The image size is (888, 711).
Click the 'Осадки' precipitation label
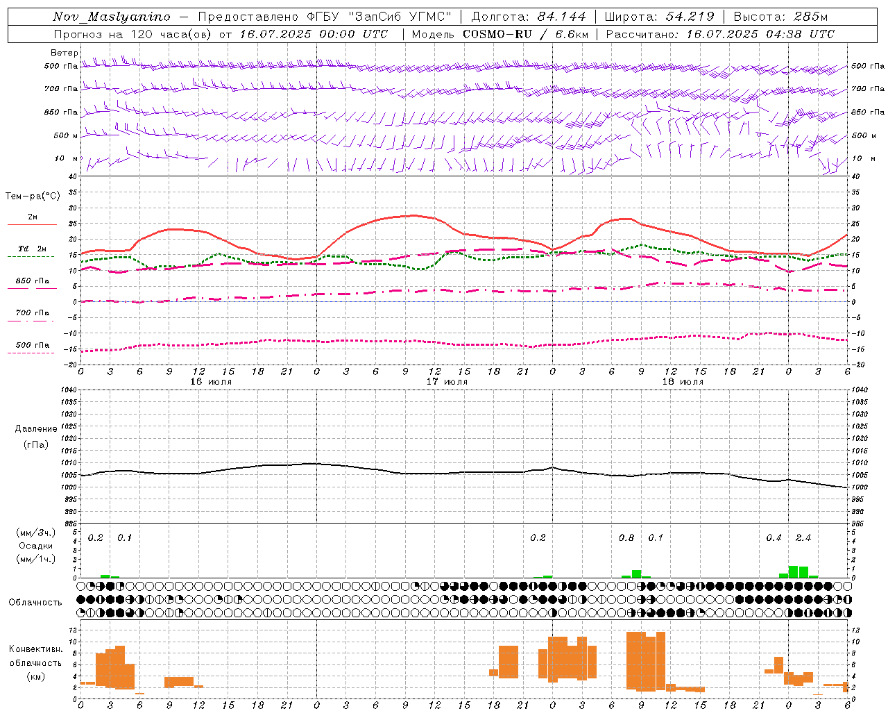pos(36,546)
